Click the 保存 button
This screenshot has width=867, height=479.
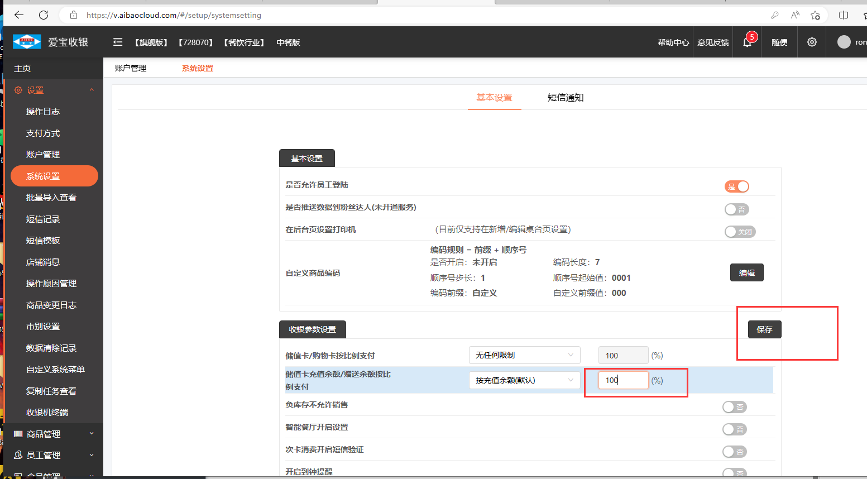tap(764, 329)
